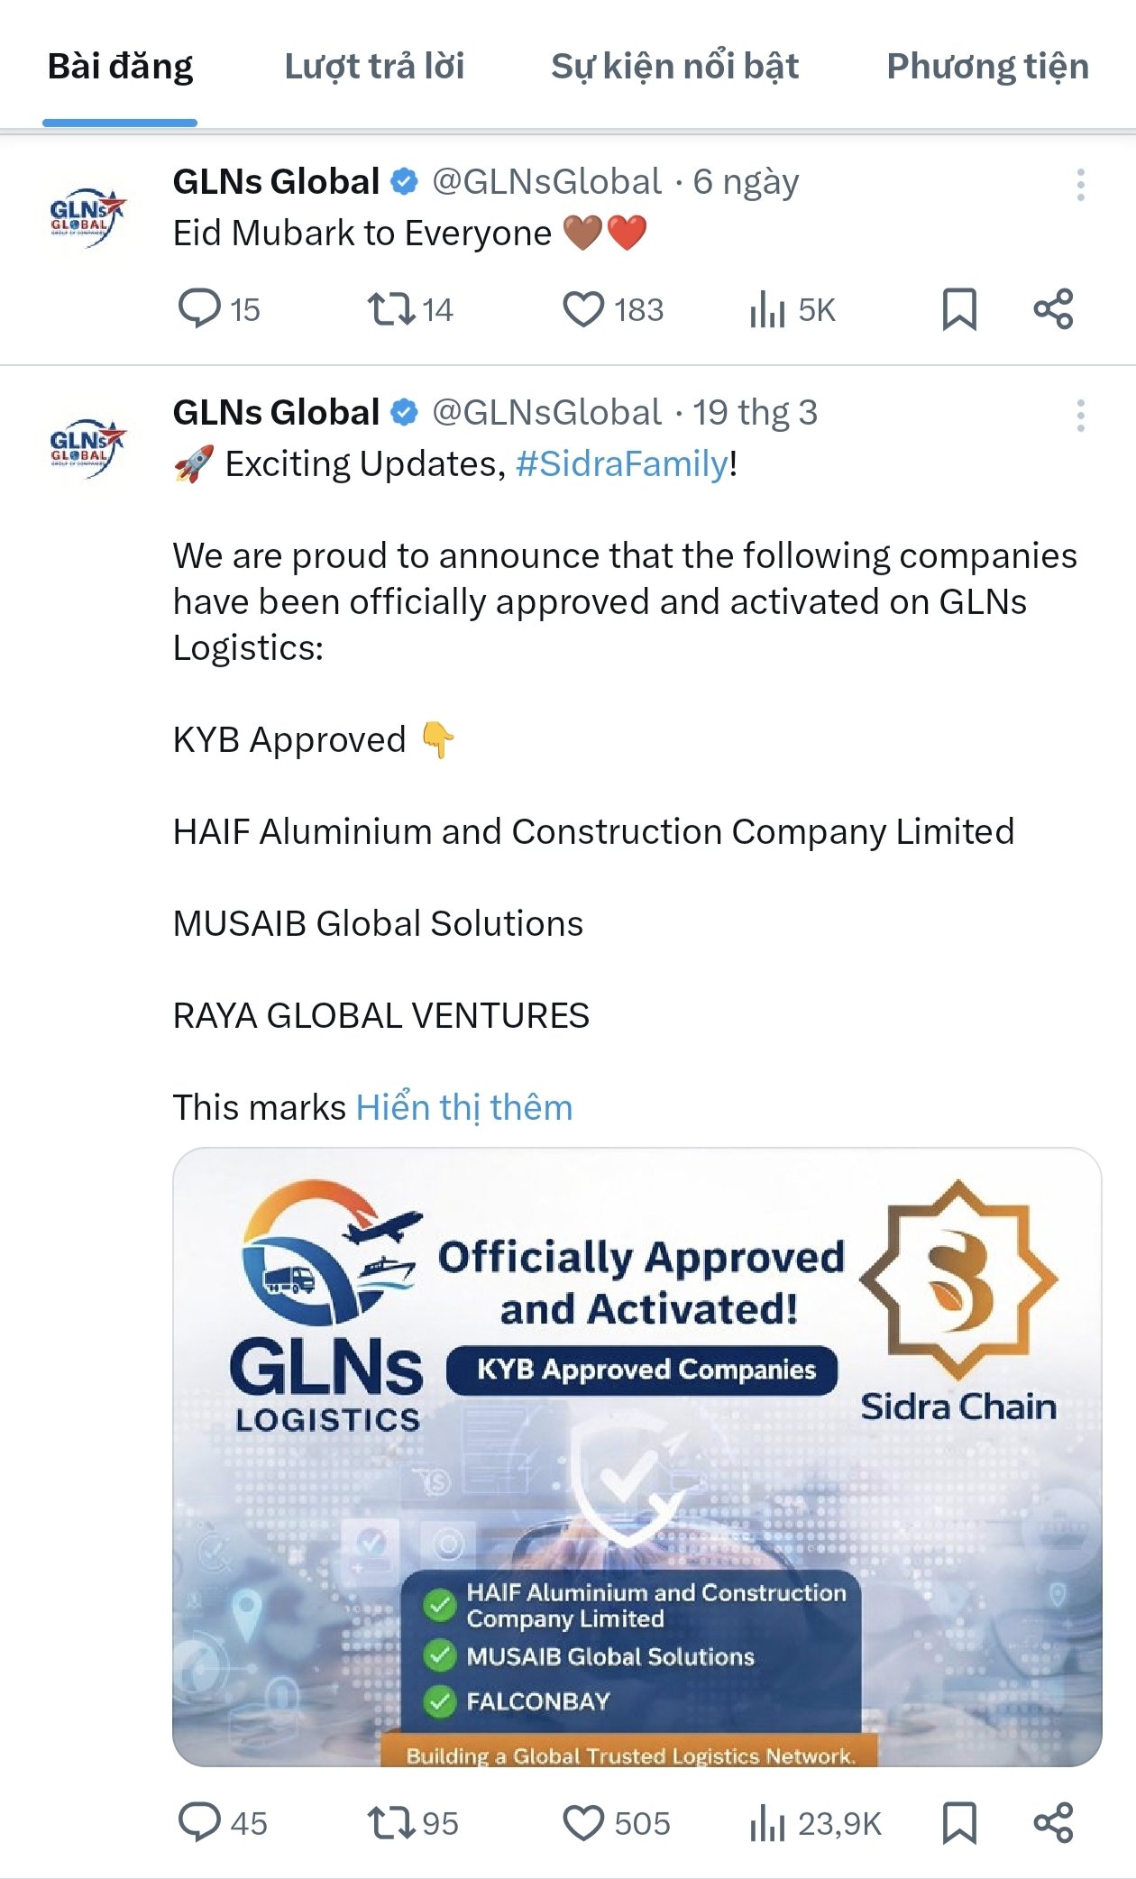
Task: Like the Exciting Updates post
Action: (x=583, y=1822)
